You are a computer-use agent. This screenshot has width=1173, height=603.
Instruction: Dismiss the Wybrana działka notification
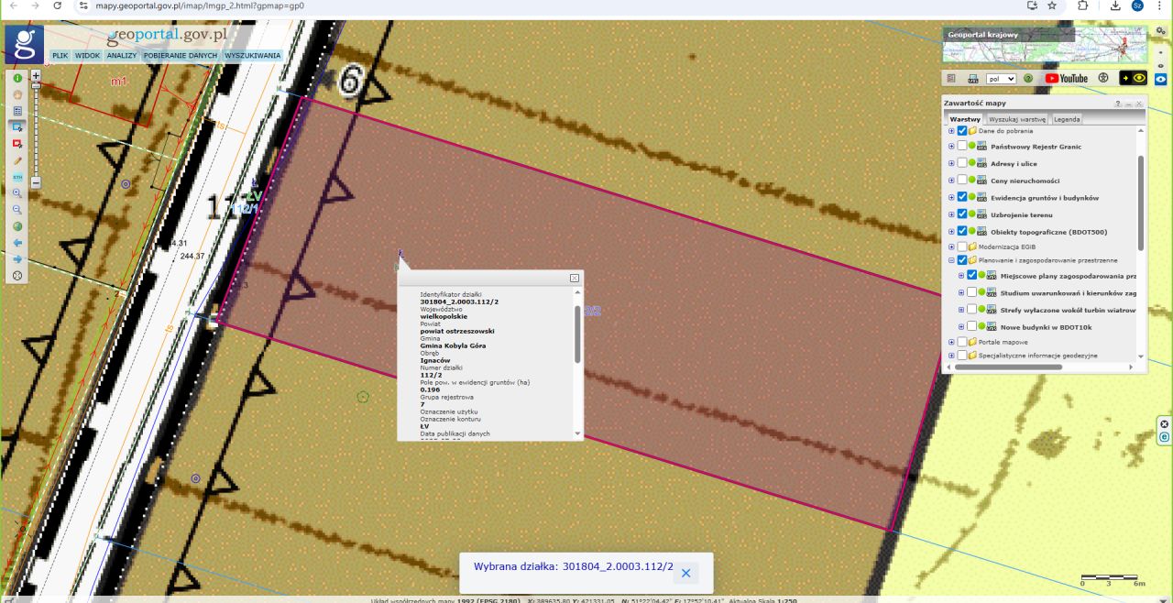[685, 573]
